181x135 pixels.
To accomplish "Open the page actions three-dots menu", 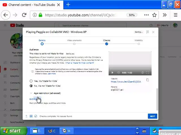I will click(146, 15).
